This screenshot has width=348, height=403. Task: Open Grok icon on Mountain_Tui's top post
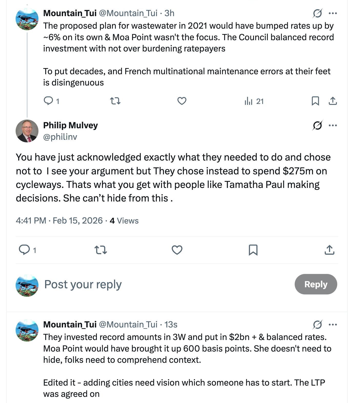pos(317,13)
